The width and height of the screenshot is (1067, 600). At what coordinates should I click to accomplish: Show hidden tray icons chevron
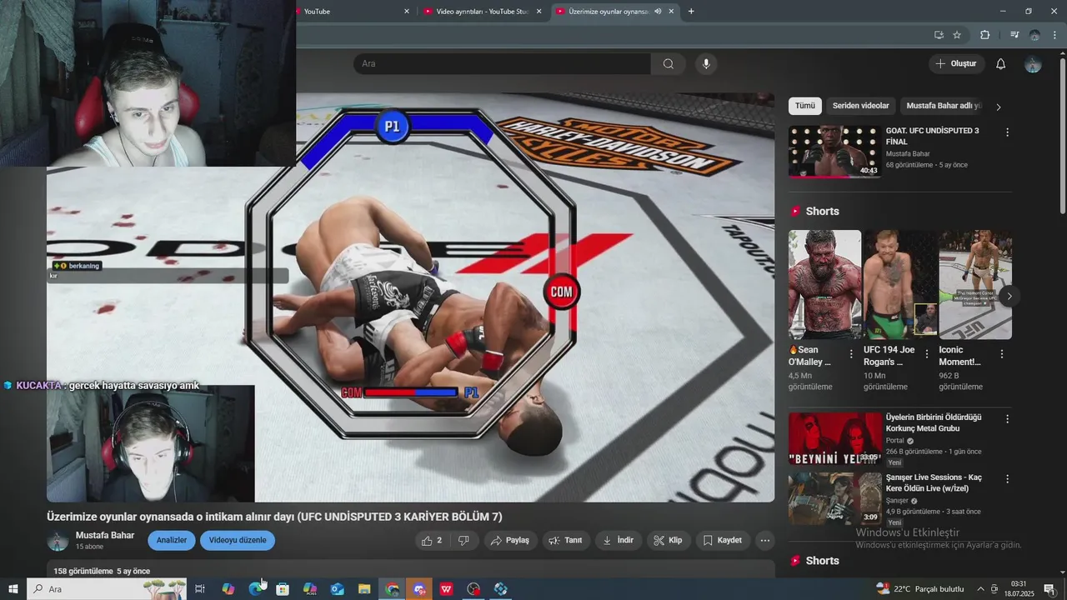coord(980,589)
